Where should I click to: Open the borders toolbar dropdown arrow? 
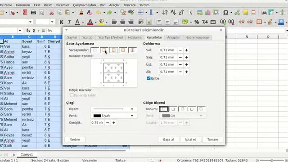click(x=265, y=22)
